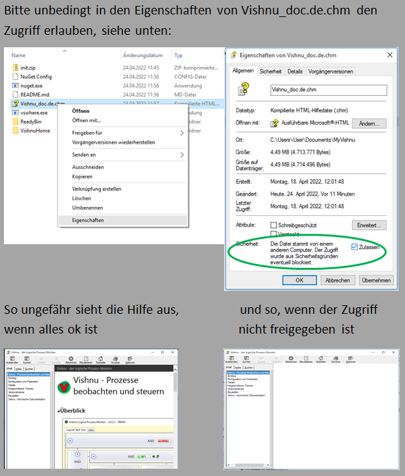Click the Vishnu_doc.de.chm help file icon in list

pyautogui.click(x=15, y=104)
